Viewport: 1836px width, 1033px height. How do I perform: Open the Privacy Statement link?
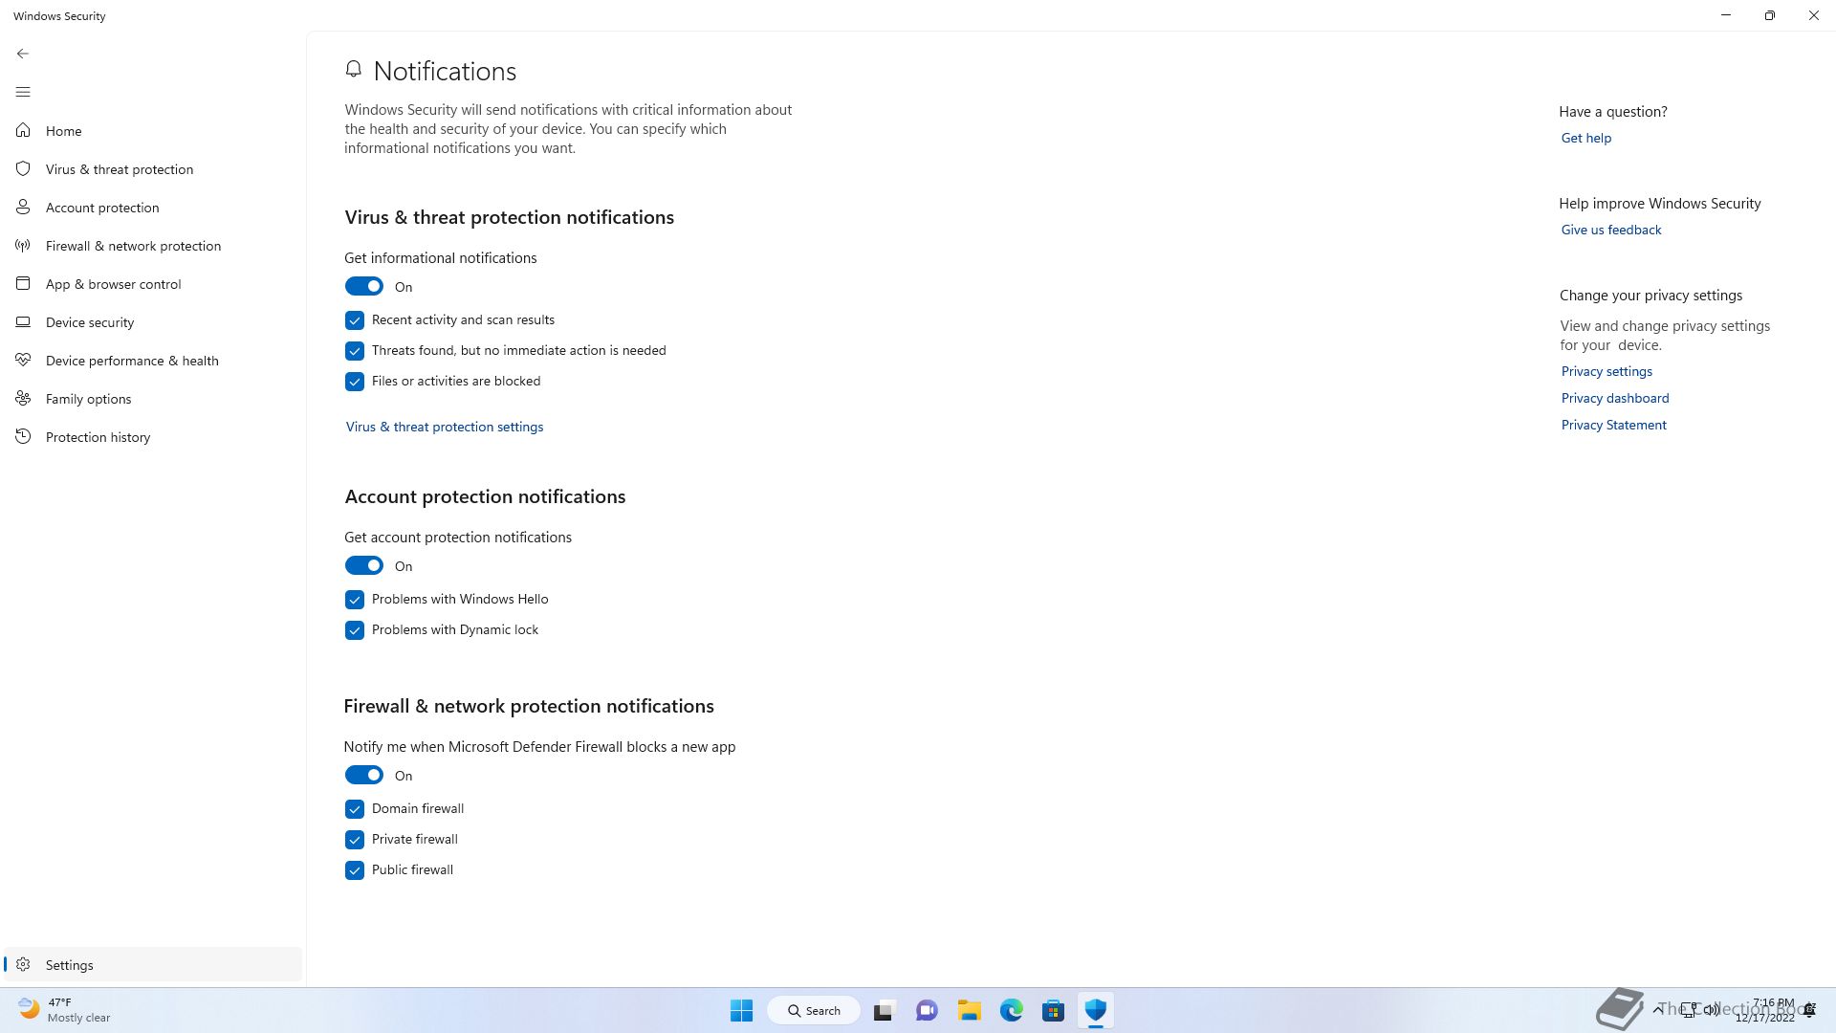tap(1614, 425)
